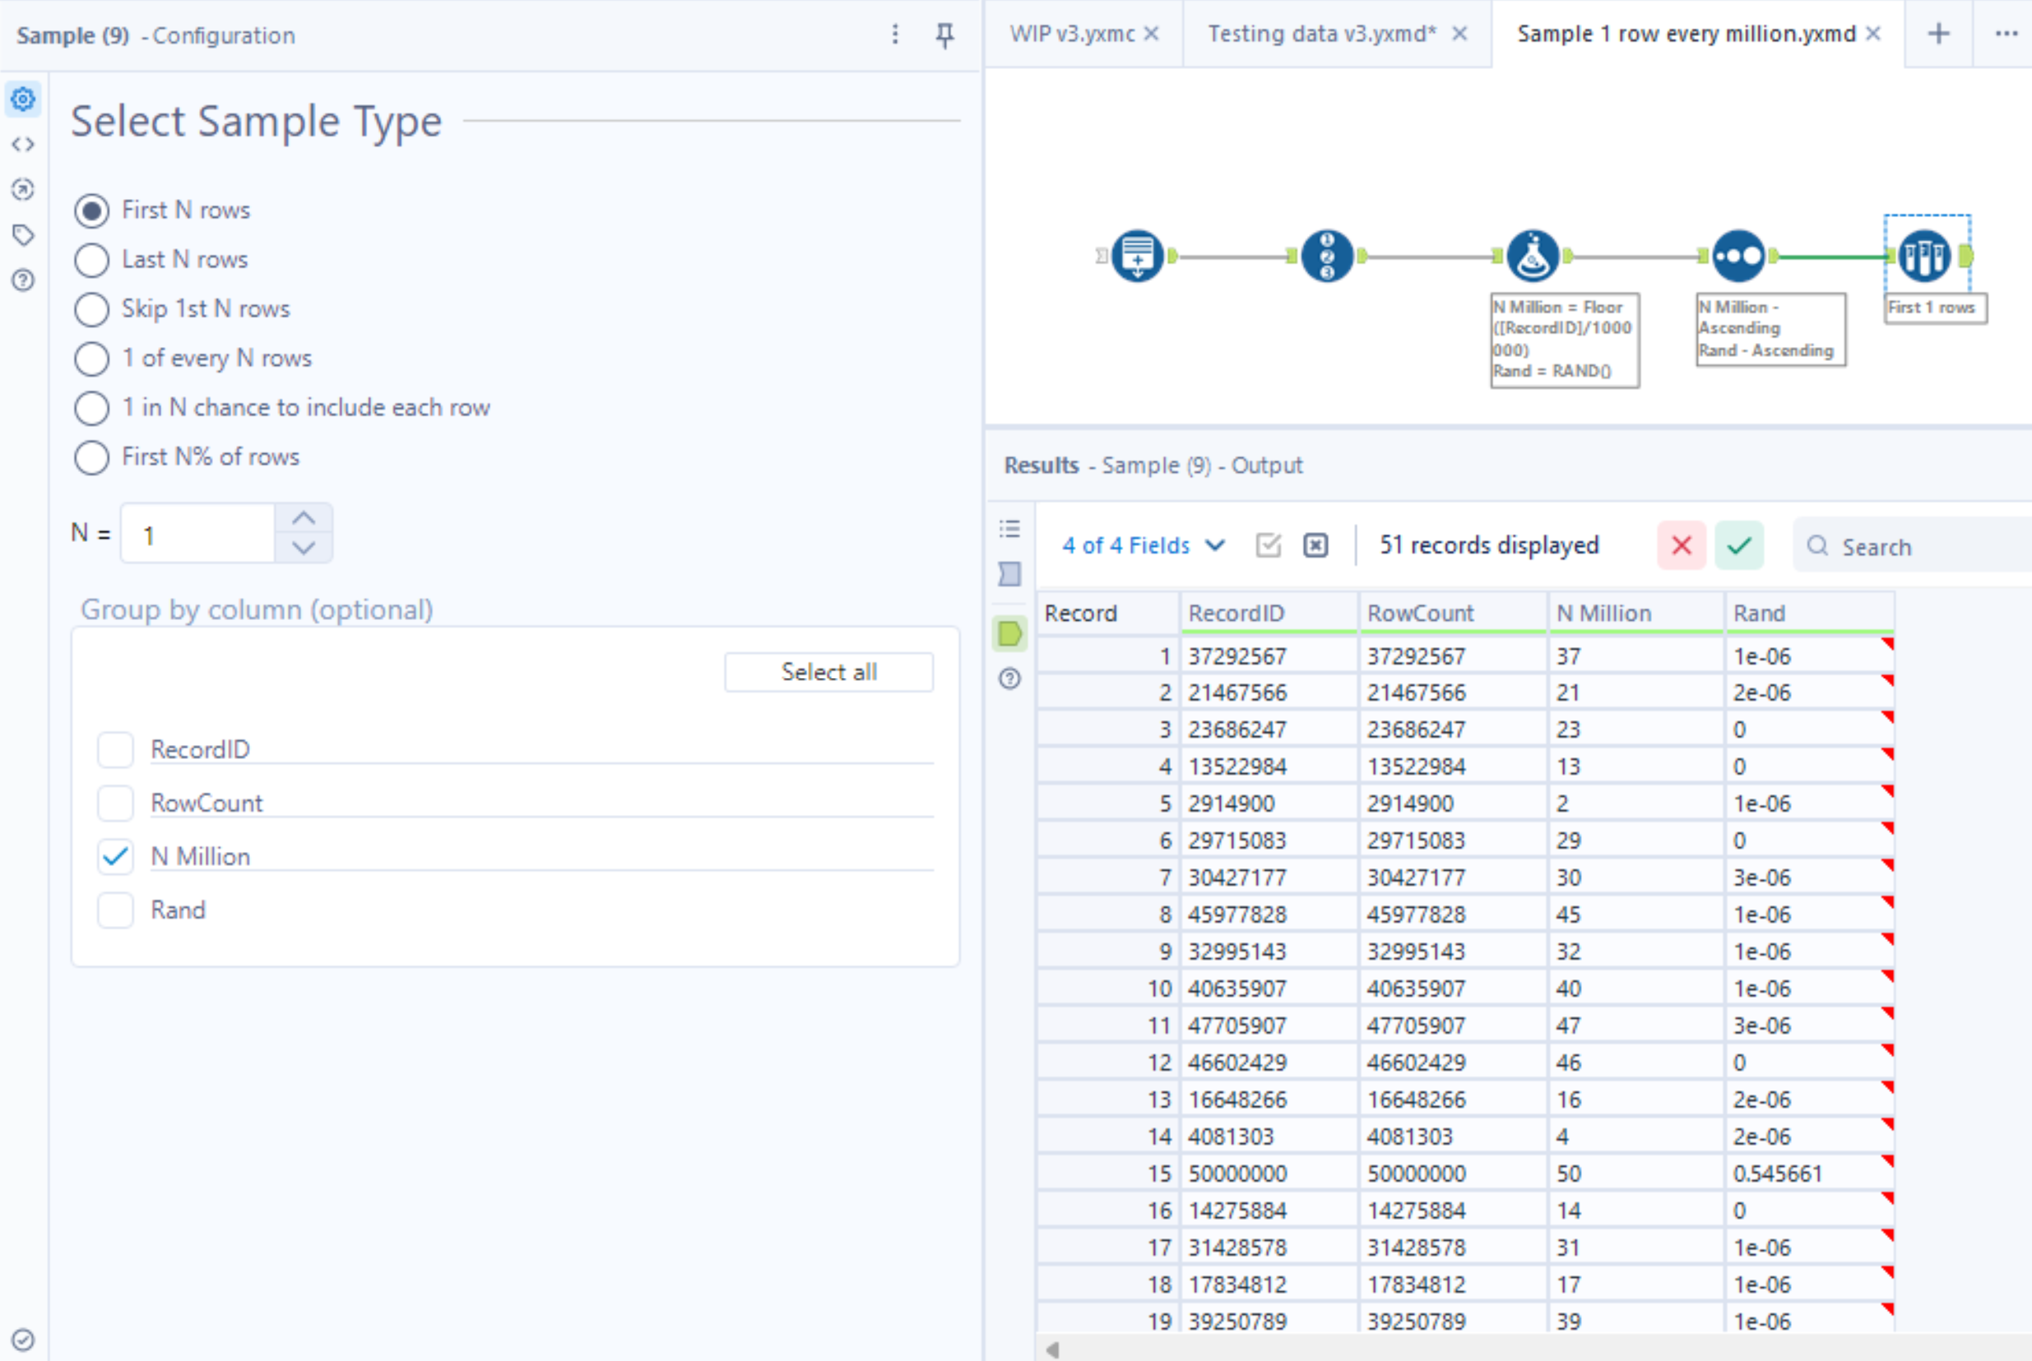Select the Last N rows radio button
This screenshot has width=2032, height=1361.
[x=91, y=260]
